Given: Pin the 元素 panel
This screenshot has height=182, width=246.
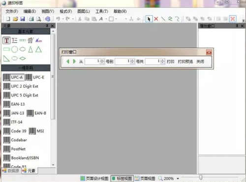Looking at the screenshot, I should (x=47, y=26).
